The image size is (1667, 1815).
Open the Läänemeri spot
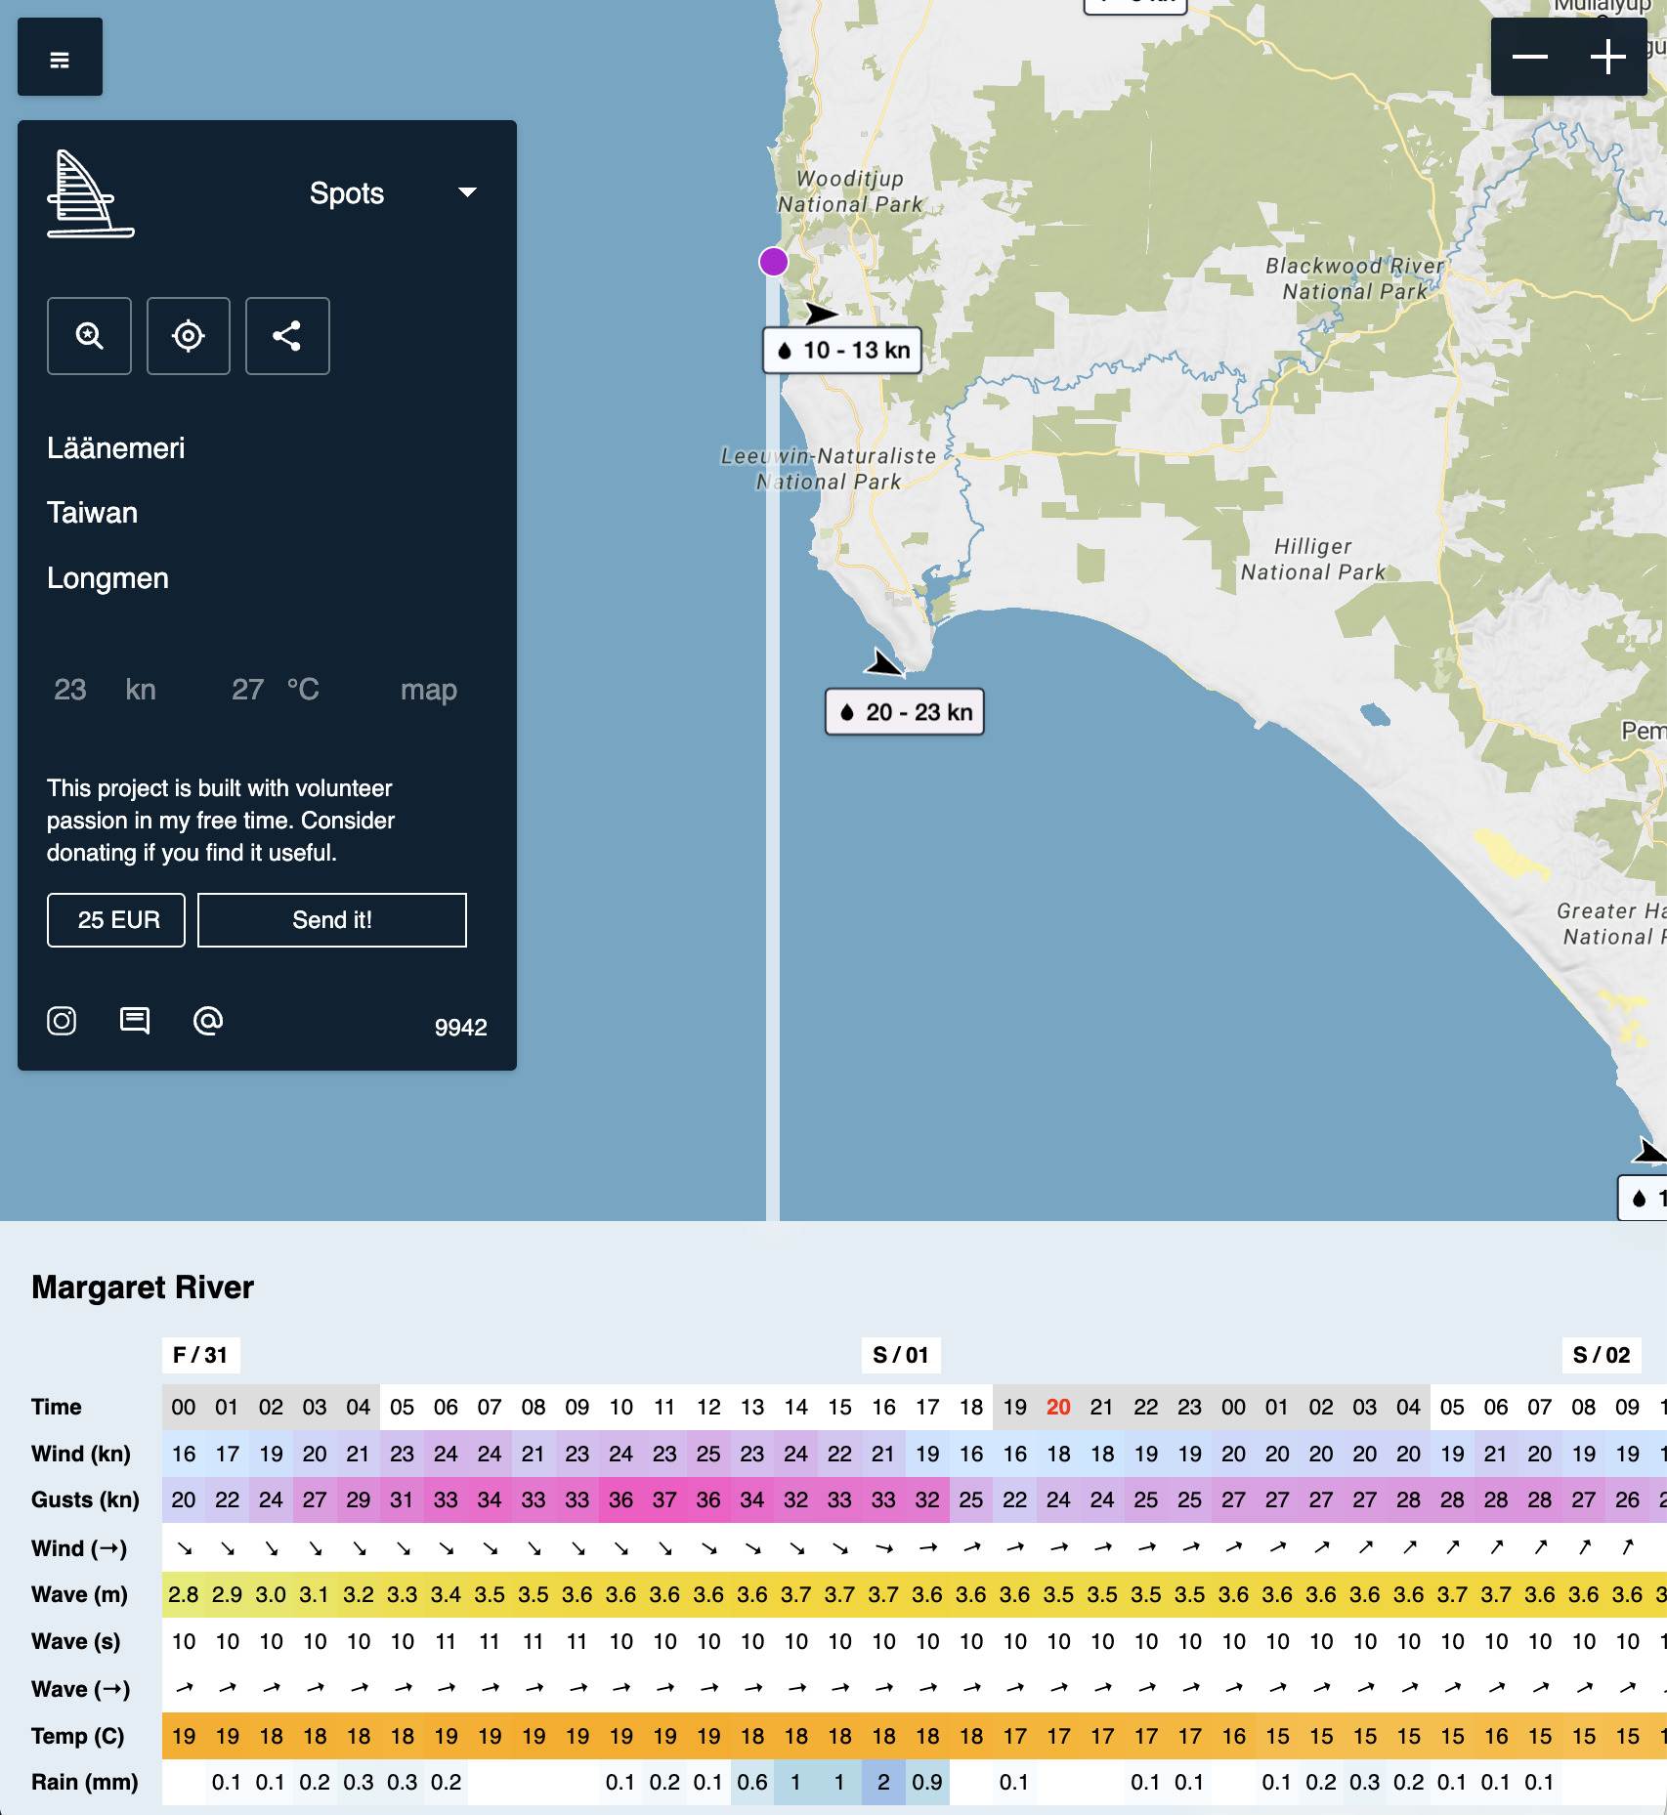coord(117,448)
